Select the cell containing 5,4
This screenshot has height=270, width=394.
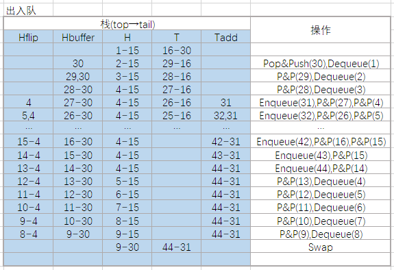pyautogui.click(x=28, y=115)
